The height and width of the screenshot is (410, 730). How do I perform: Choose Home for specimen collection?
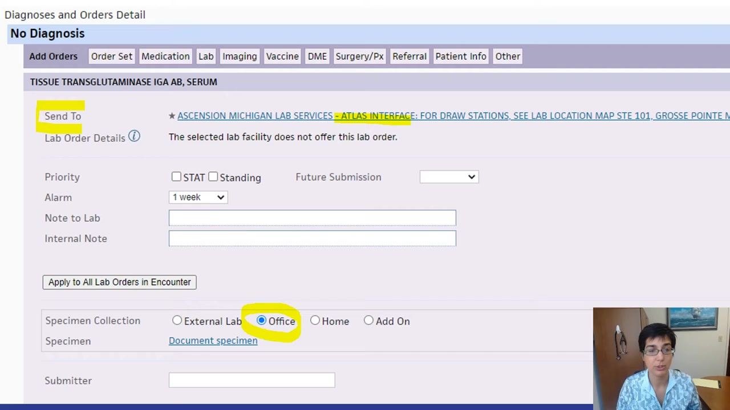[x=315, y=321]
